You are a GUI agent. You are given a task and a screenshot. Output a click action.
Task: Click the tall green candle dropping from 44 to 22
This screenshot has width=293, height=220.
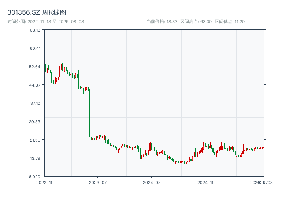point(90,113)
